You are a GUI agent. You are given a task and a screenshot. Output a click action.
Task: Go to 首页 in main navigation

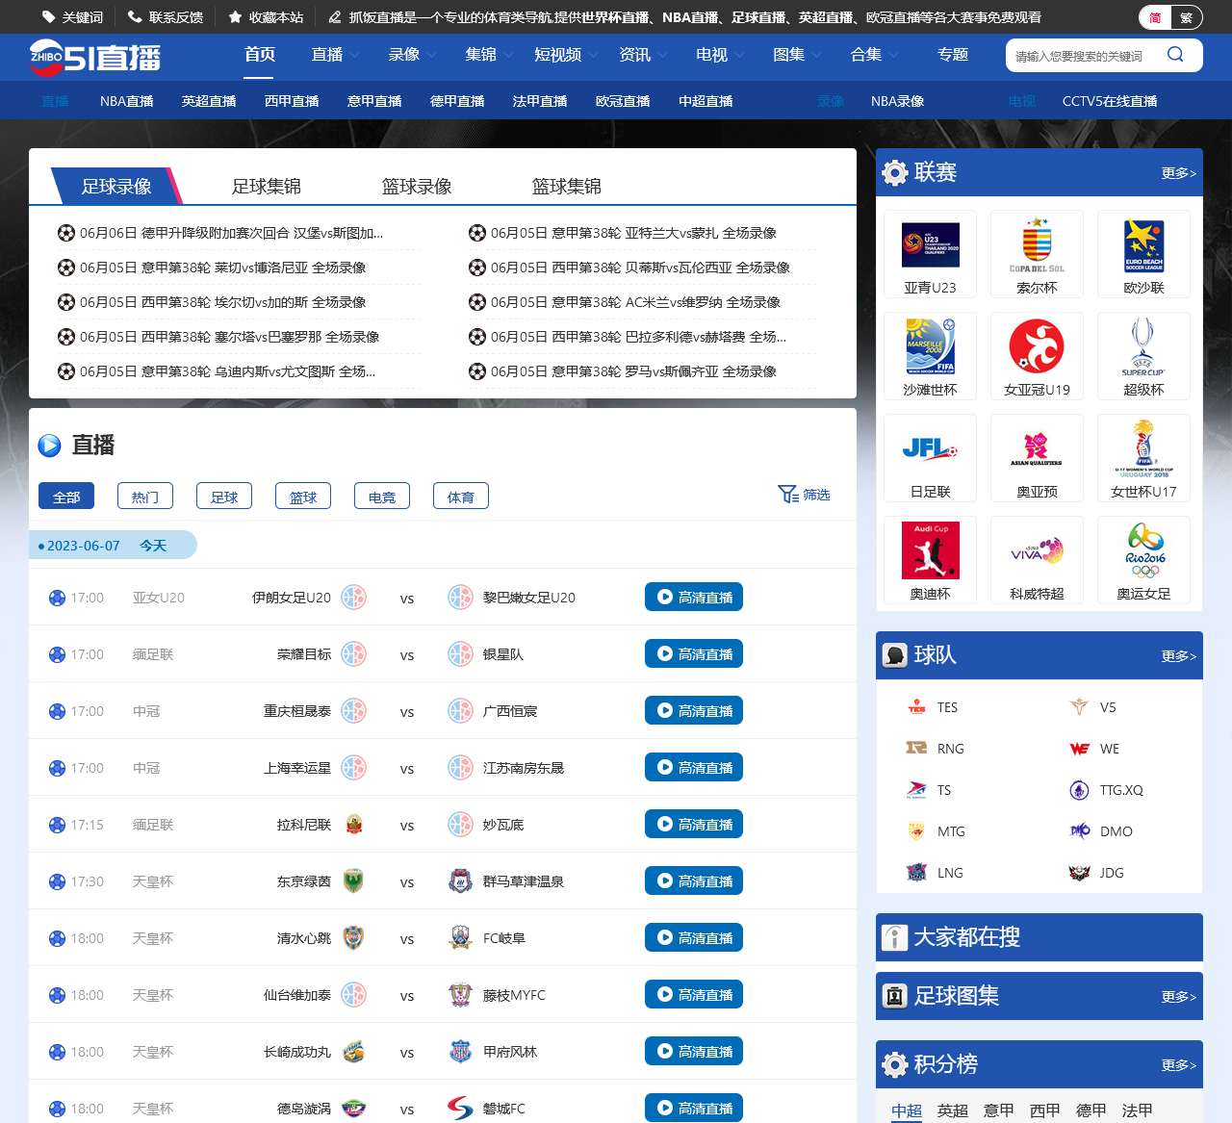coord(260,55)
